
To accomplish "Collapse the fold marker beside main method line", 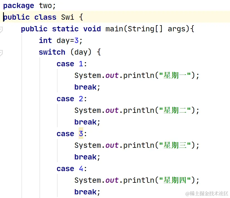I will [x=1, y=30].
